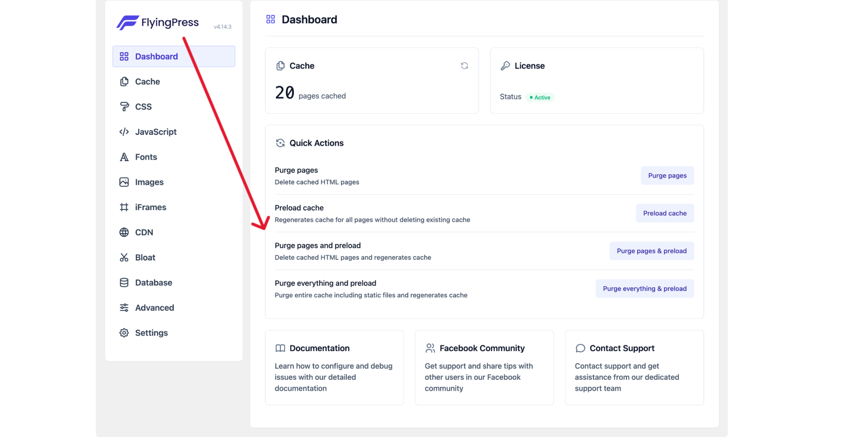Image resolution: width=841 pixels, height=437 pixels.
Task: Go to the CSS section
Action: (174, 107)
